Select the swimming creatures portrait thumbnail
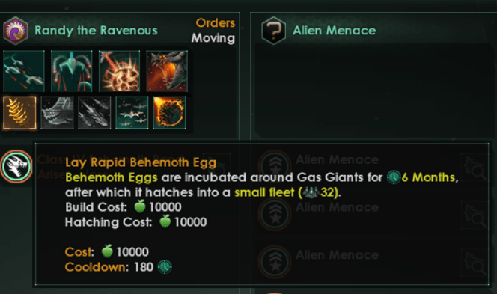The width and height of the screenshot is (497, 294). click(x=24, y=71)
